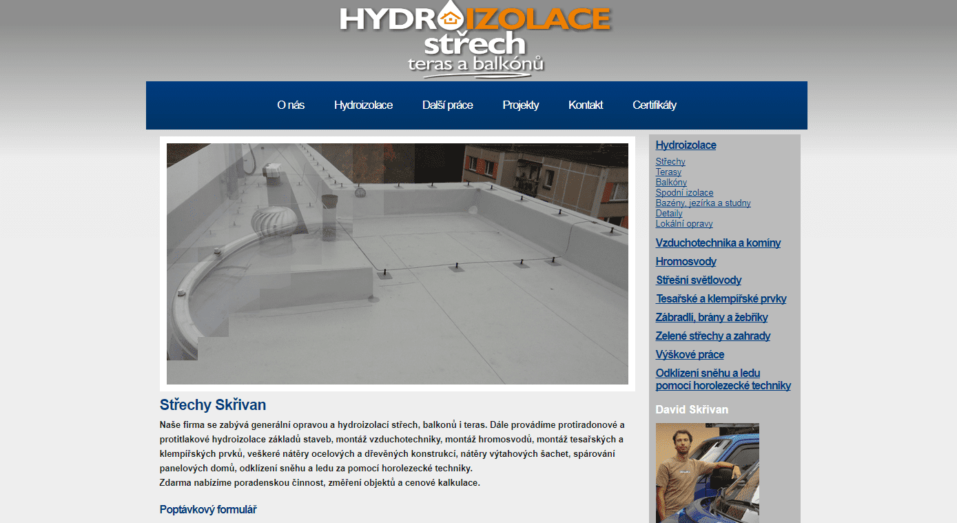Screen dimensions: 957x523
Task: Open the Detaily sidebar link
Action: tap(669, 214)
